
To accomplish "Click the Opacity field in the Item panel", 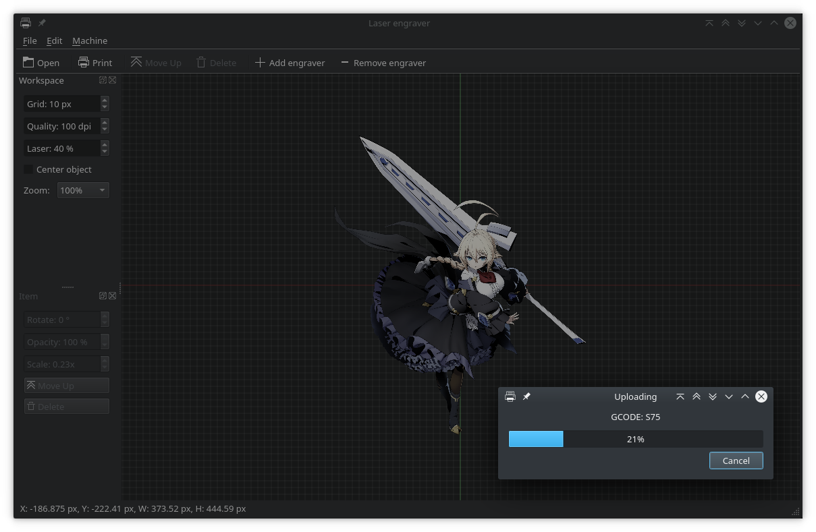I will pos(62,342).
